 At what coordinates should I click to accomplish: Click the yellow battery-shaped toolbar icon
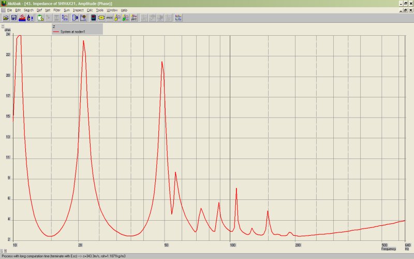[x=101, y=18]
